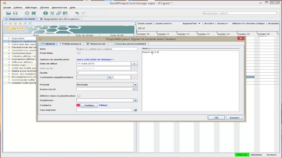Expand the Options de planification link dropdown
The height and width of the screenshot is (158, 282).
click(x=95, y=60)
